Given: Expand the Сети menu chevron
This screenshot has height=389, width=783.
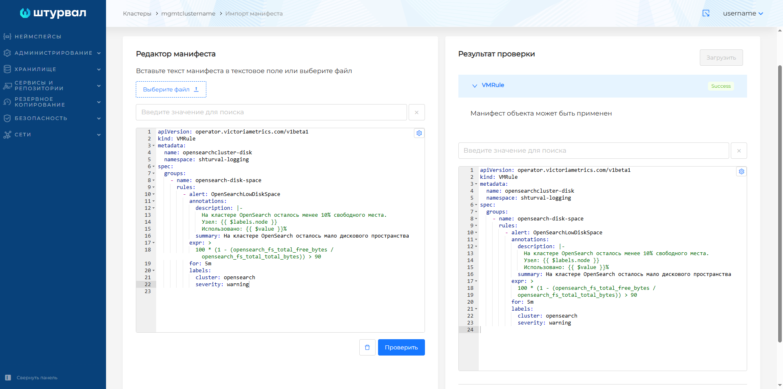Looking at the screenshot, I should [x=99, y=135].
